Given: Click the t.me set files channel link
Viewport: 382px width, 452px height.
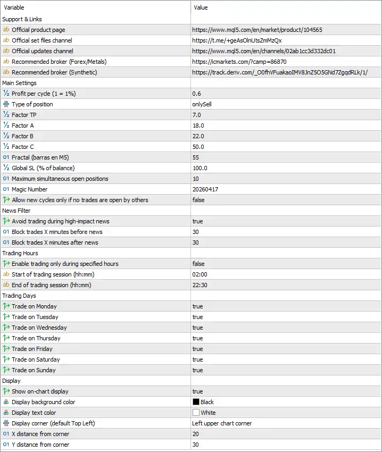Looking at the screenshot, I should [237, 40].
